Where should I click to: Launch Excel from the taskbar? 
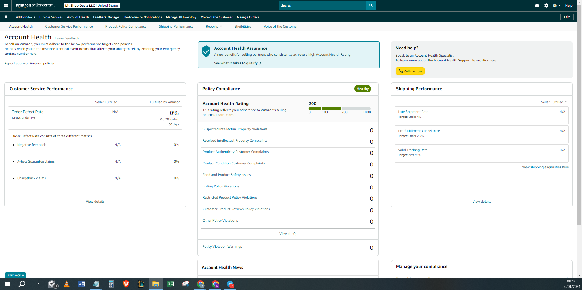pyautogui.click(x=171, y=284)
